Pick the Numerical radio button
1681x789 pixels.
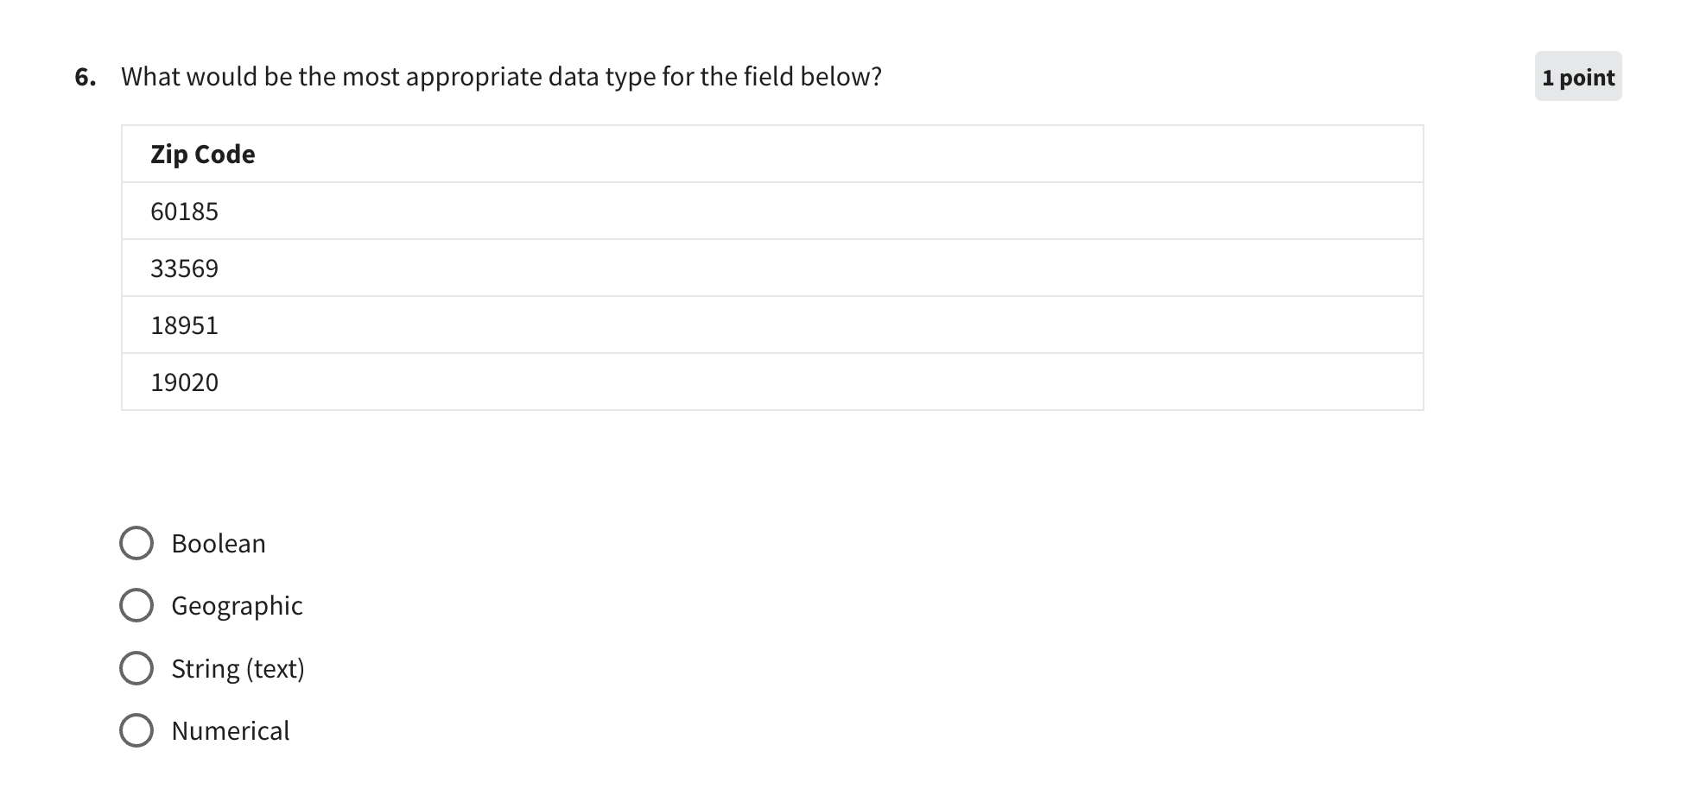pos(136,730)
